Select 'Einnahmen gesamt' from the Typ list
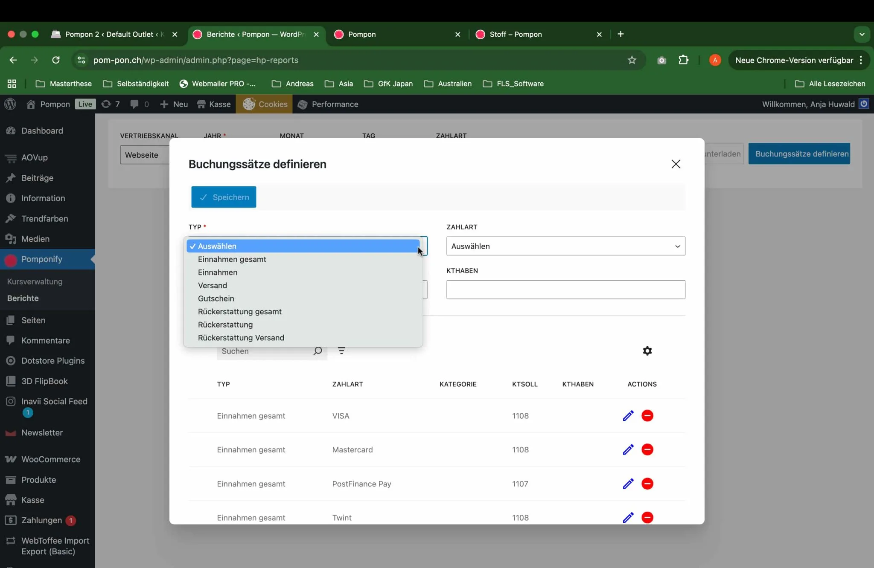 (x=232, y=259)
